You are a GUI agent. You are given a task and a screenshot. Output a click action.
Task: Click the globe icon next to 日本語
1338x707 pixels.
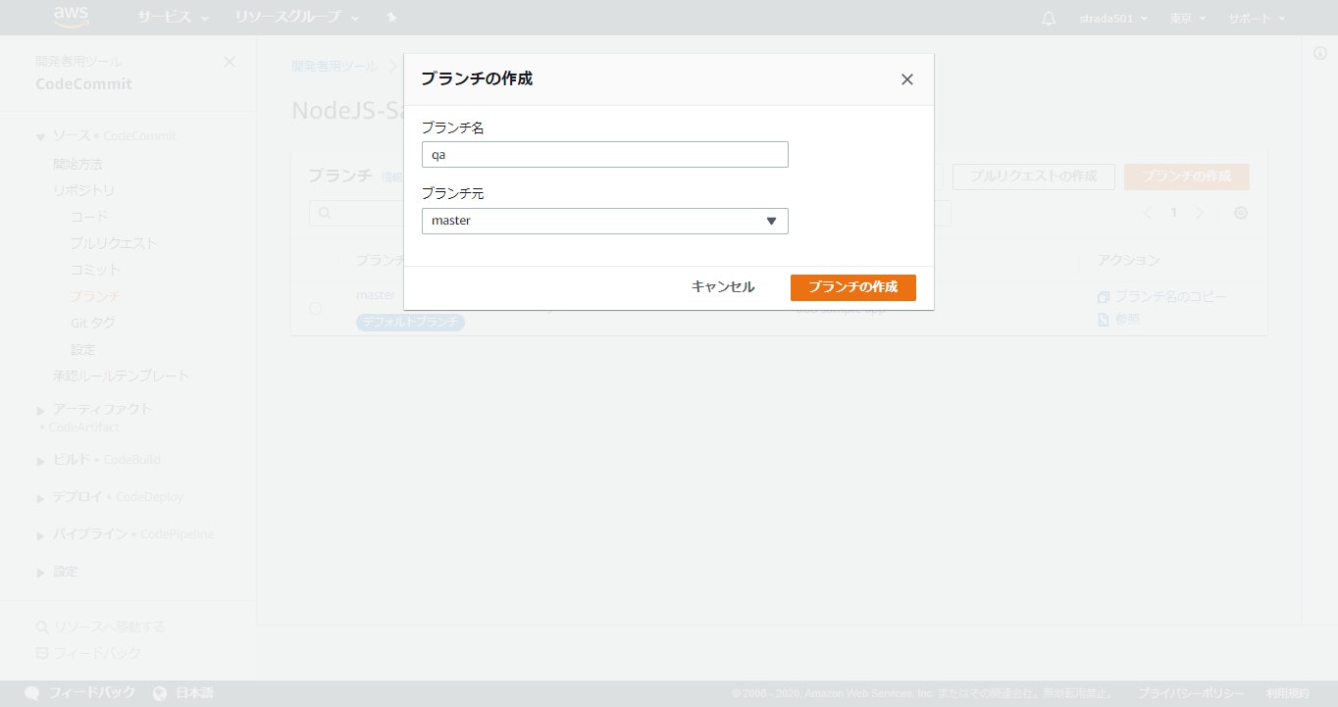coord(159,692)
